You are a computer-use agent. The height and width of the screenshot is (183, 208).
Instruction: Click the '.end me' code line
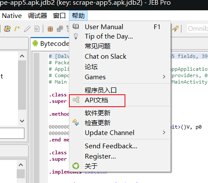(59, 140)
